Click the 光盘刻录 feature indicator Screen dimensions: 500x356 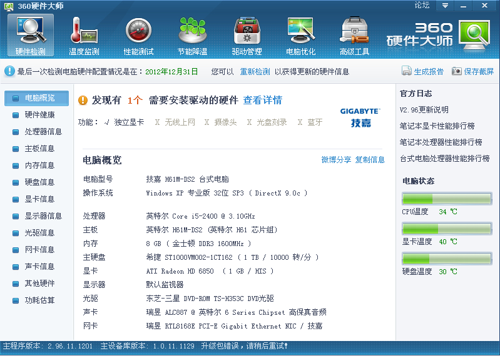point(267,122)
